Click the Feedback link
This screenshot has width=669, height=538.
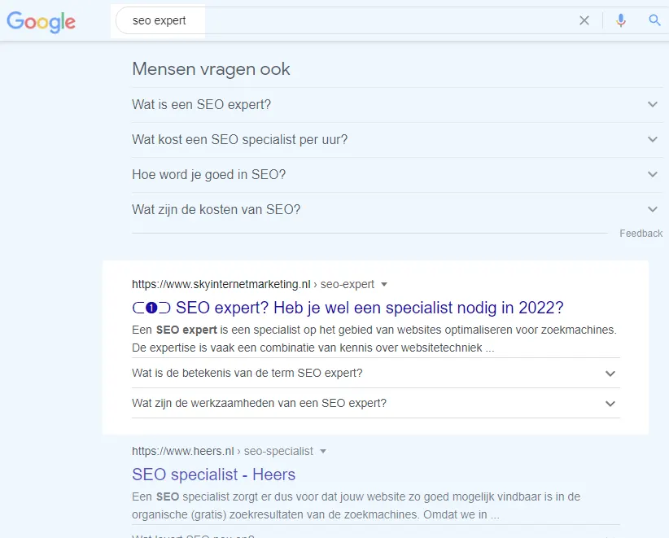(x=641, y=234)
